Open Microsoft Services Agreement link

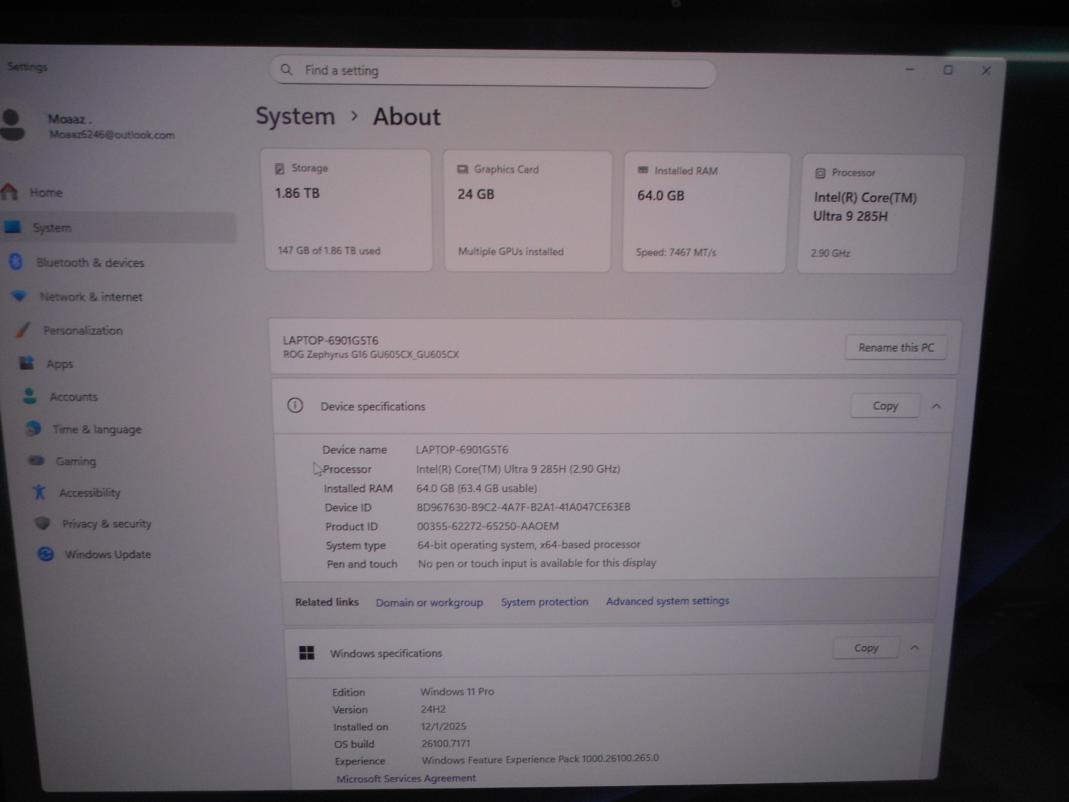pyautogui.click(x=406, y=778)
